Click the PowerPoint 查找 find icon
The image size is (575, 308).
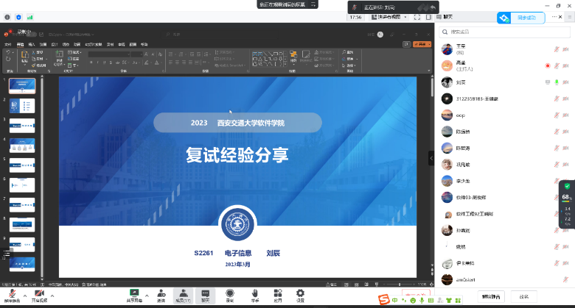(x=348, y=52)
